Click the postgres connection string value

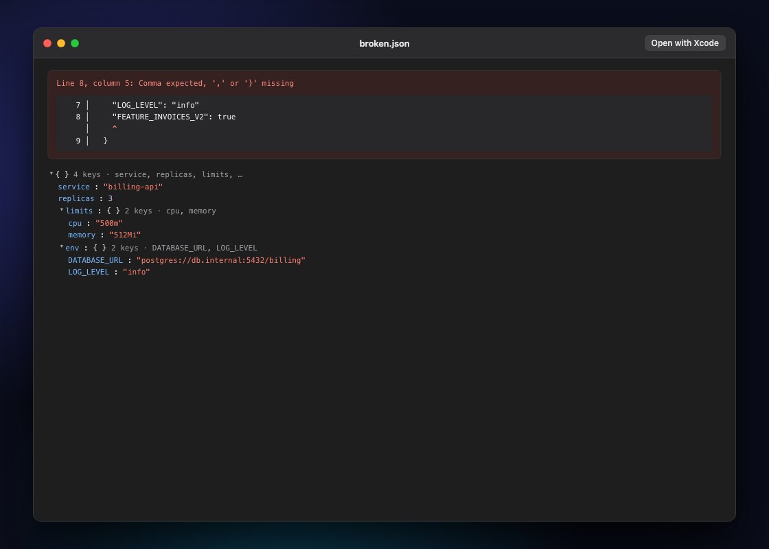pyautogui.click(x=220, y=260)
